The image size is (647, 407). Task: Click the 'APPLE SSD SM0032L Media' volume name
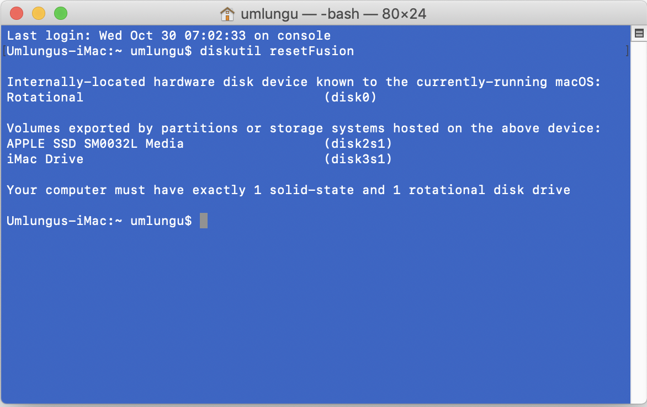pos(95,144)
